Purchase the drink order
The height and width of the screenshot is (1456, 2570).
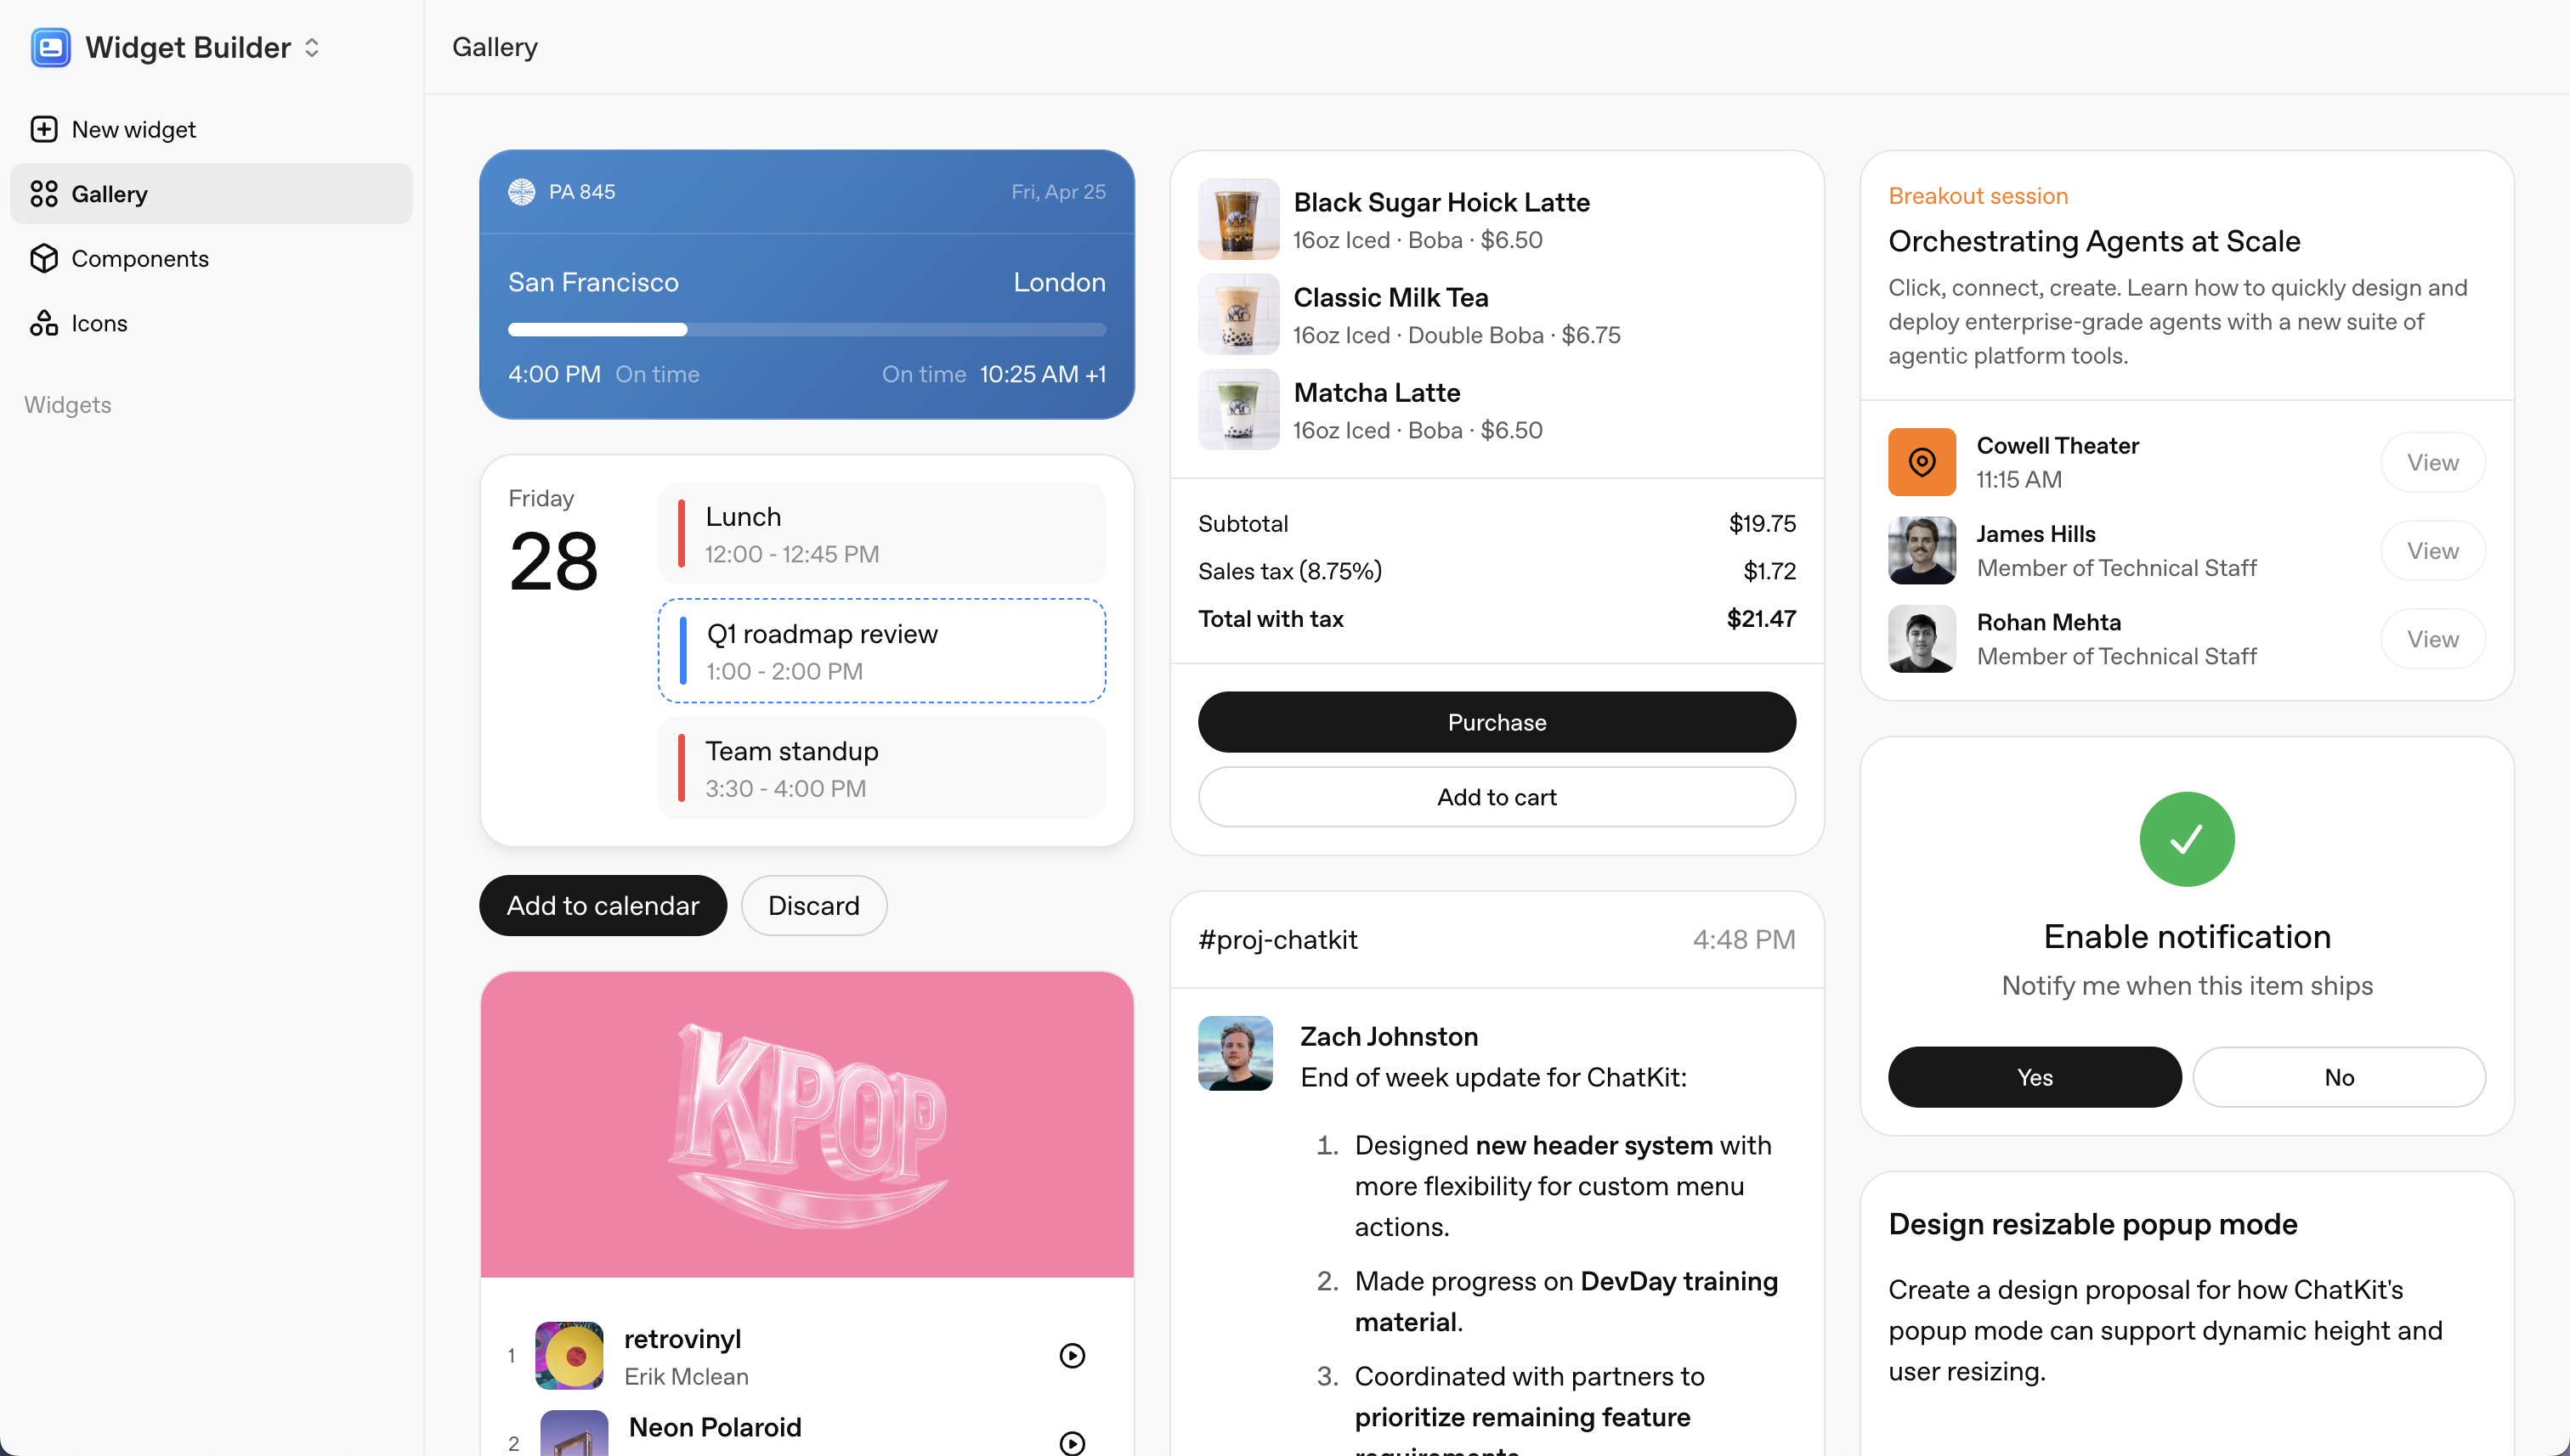[x=1496, y=722]
